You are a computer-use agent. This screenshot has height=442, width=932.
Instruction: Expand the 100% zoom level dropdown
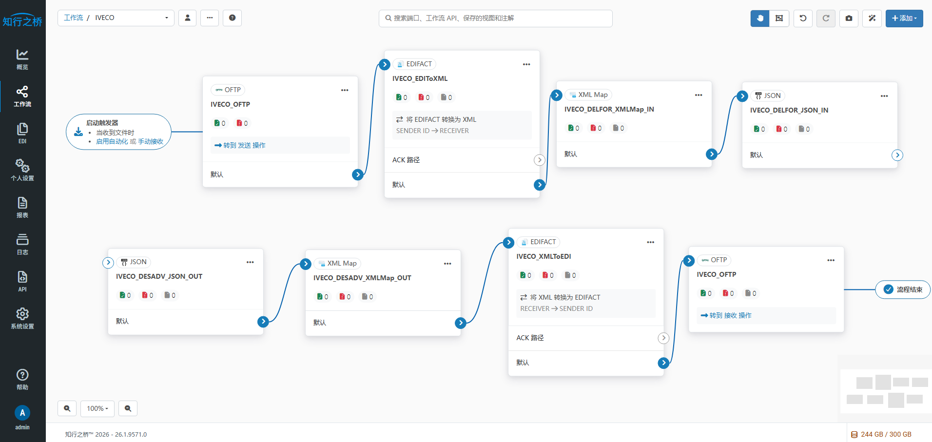(x=97, y=408)
